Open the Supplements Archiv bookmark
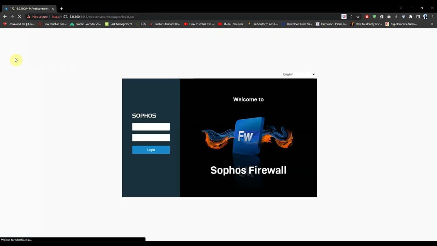Viewport: 437px width, 246px height. click(x=401, y=24)
